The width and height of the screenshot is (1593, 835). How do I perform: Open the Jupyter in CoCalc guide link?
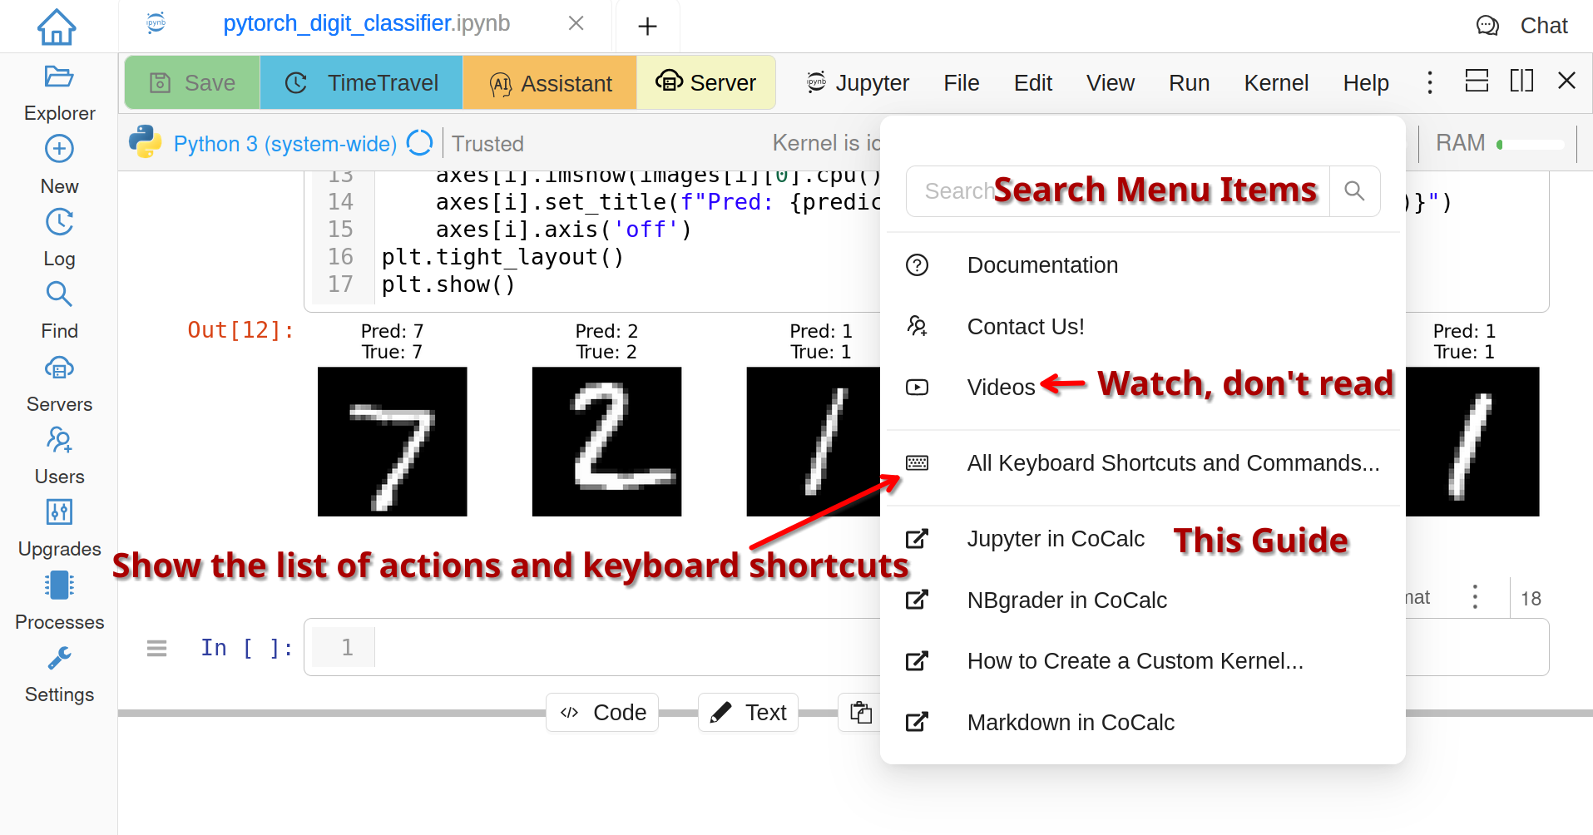1055,539
